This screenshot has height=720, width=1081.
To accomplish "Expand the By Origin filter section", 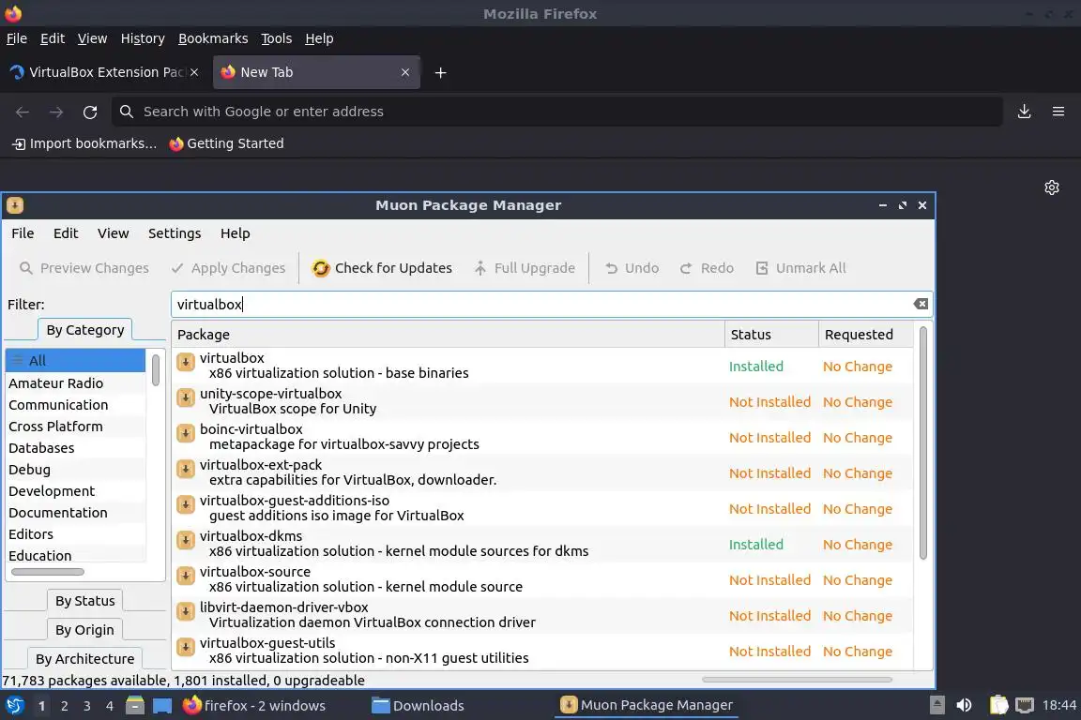I will 84,630.
